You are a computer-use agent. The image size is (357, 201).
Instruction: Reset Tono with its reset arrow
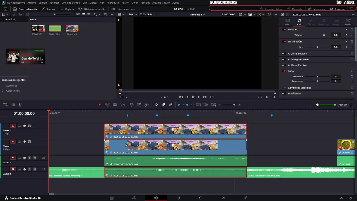352,71
